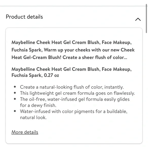Click first bold "Maybelline Cheek Heat Gel Cream" line
This screenshot has width=148, height=148.
(x=71, y=42)
